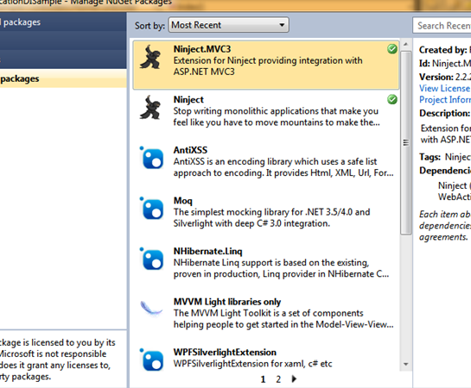This screenshot has height=388, width=471.
Task: Click the Search Recent input box
Action: 442,26
